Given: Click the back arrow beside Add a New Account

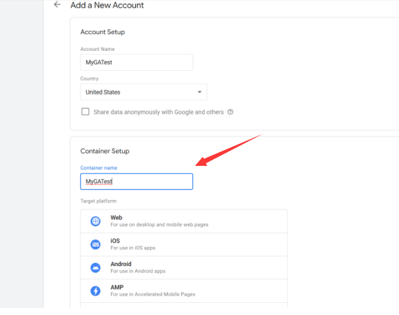Looking at the screenshot, I should (x=57, y=5).
